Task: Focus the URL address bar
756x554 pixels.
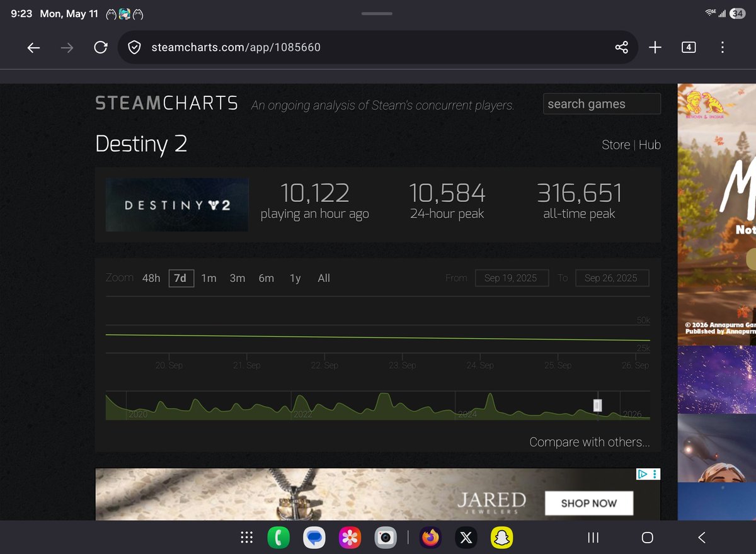Action: [378, 48]
